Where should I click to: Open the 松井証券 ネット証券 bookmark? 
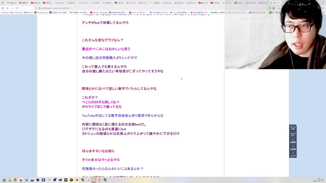[78, 12]
